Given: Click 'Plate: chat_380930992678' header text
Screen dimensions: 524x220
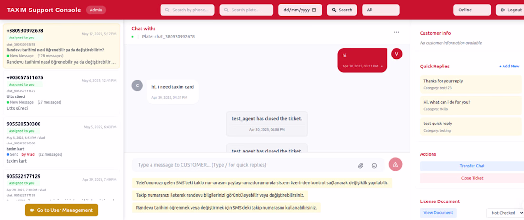Looking at the screenshot, I should tap(169, 37).
